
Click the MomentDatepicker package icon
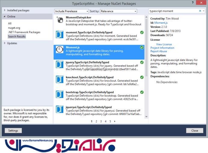(x=60, y=20)
